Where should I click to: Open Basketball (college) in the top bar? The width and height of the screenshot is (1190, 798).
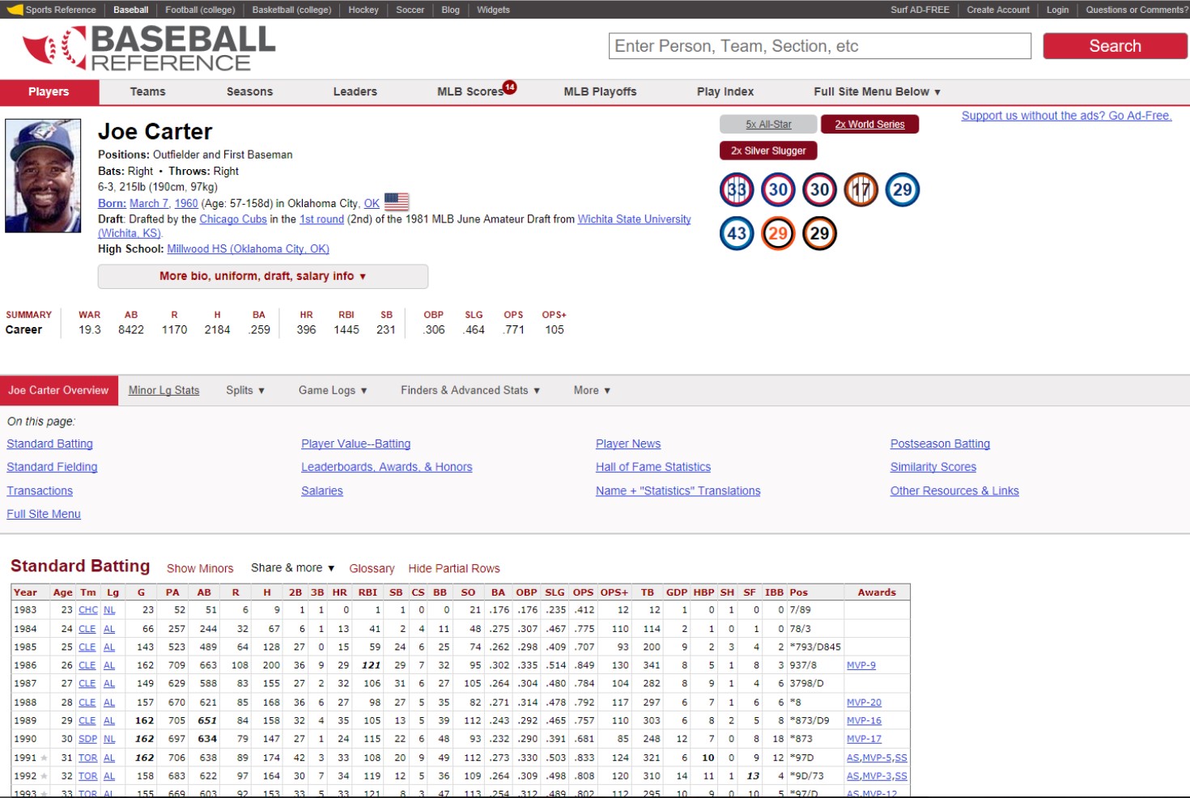291,10
